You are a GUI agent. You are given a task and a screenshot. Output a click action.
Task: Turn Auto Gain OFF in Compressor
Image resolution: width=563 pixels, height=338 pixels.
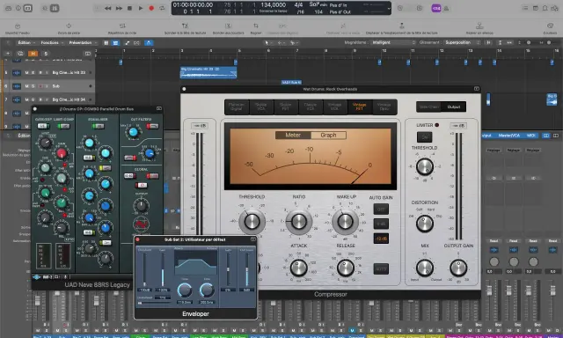381,209
